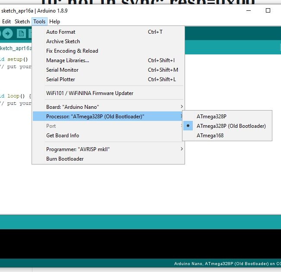Screen dimensions: 281x272
Task: Open WiFi101 / WiFiNINA Firmware Updater
Action: [x=108, y=93]
